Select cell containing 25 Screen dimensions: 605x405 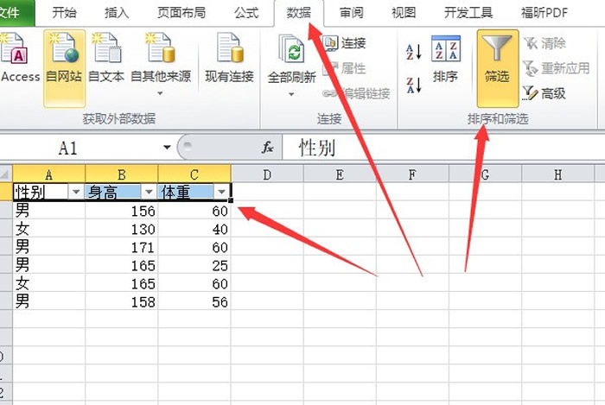click(194, 265)
